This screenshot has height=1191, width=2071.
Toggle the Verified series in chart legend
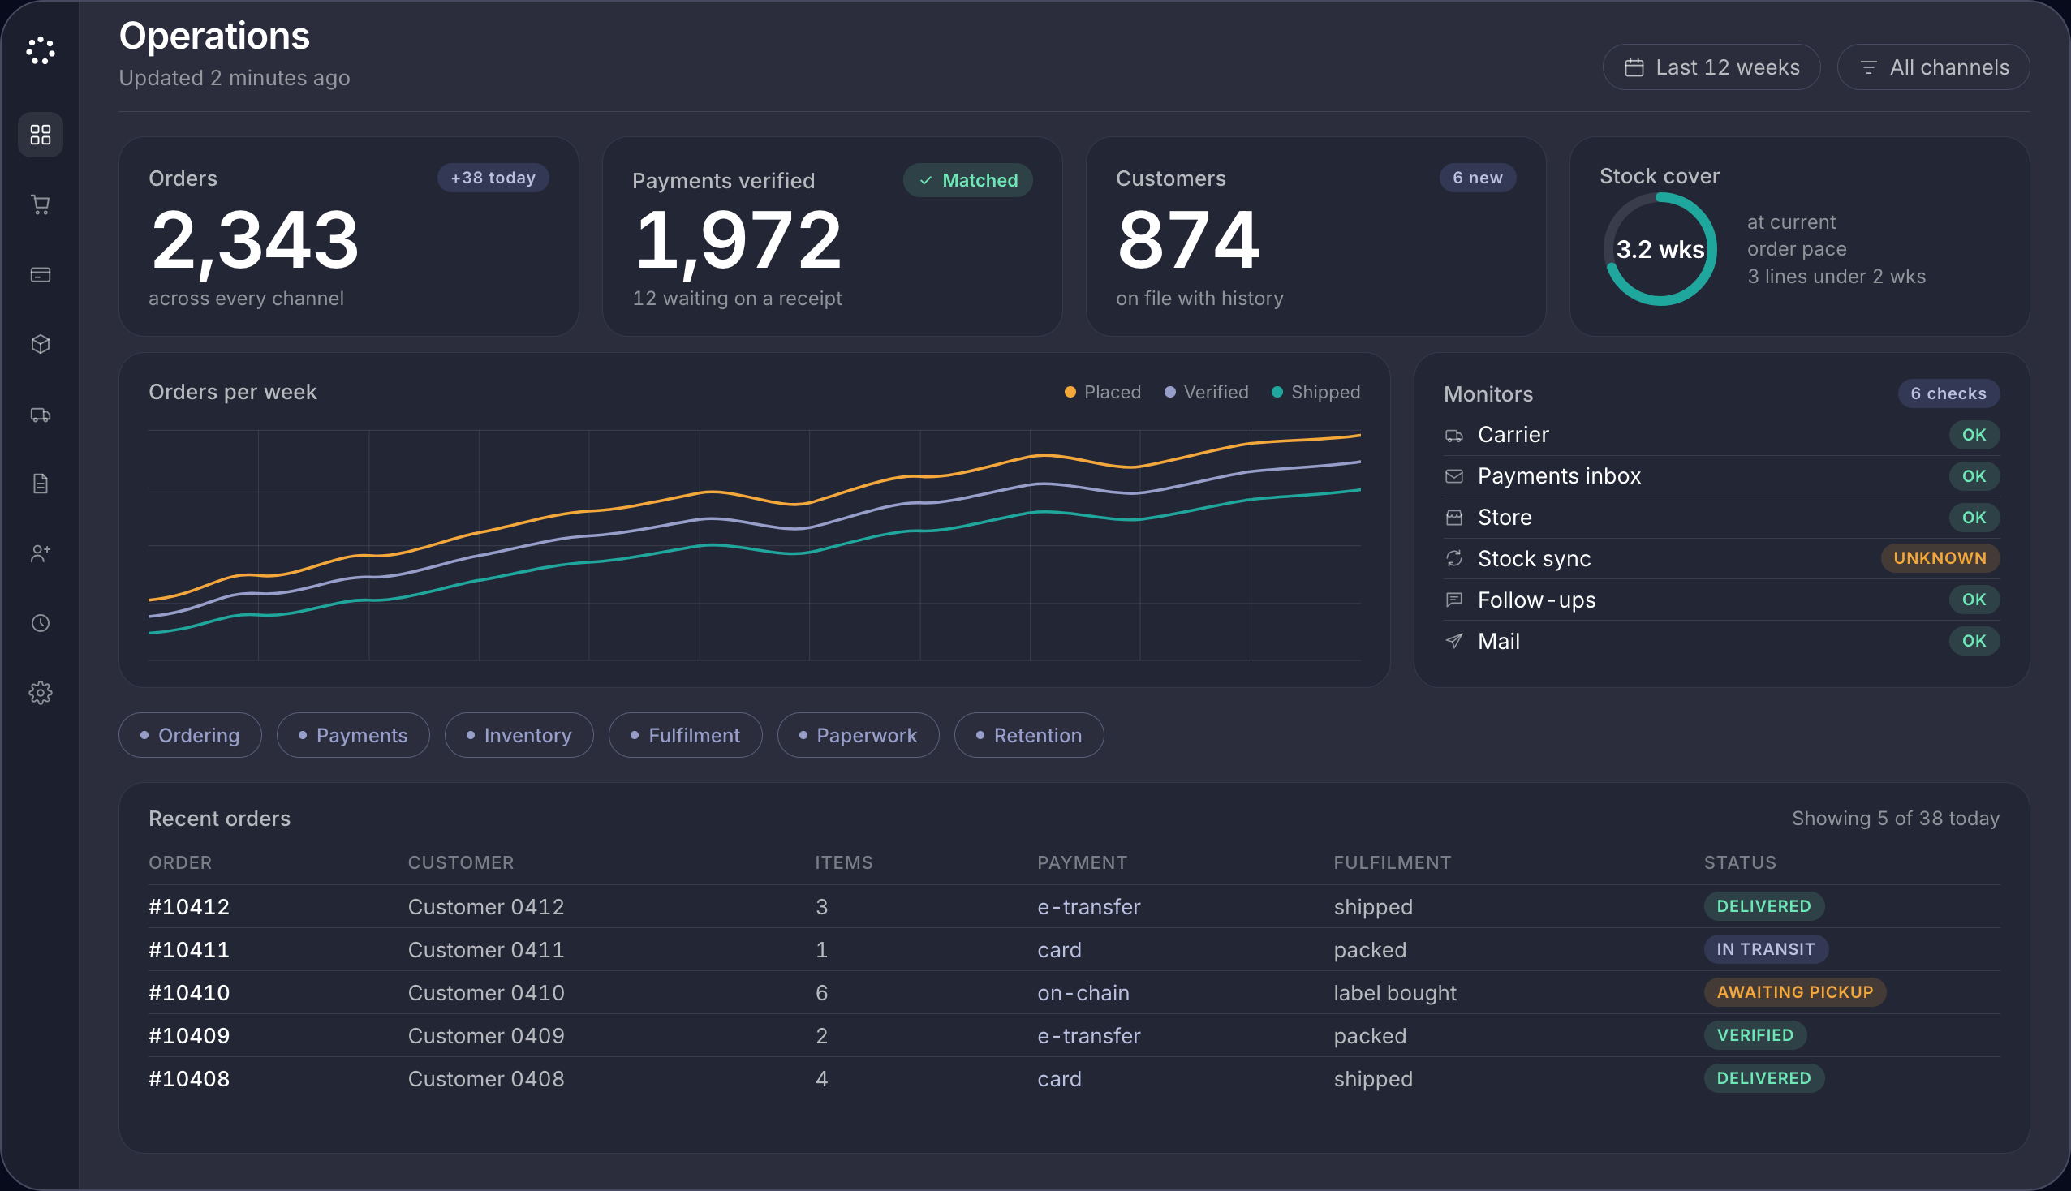(x=1206, y=393)
